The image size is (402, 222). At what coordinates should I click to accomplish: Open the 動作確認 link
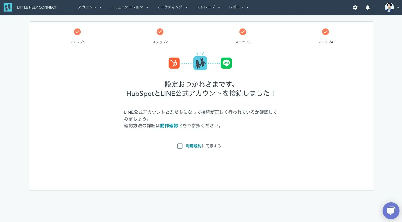point(169,126)
